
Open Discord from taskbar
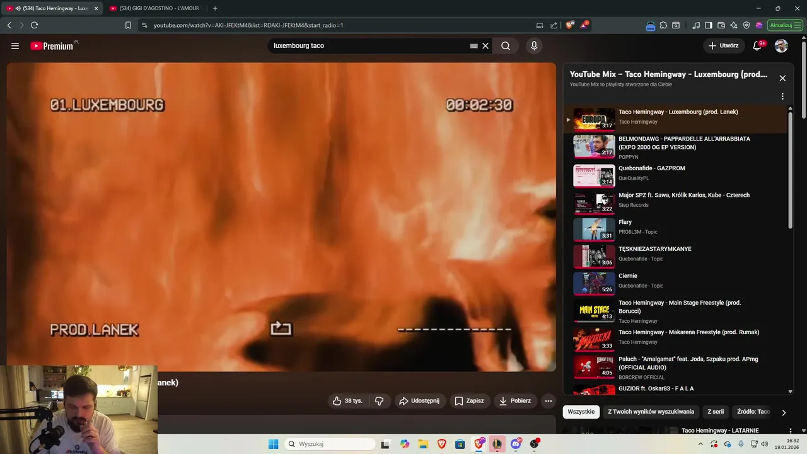[516, 444]
